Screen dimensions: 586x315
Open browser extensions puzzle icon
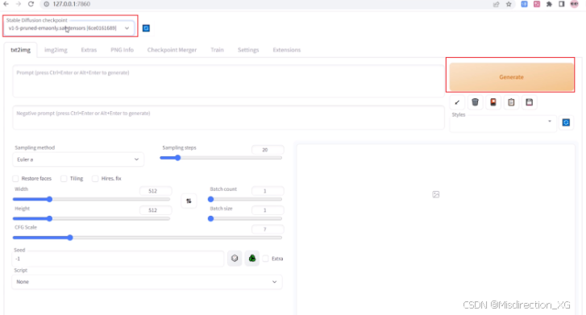pos(549,4)
